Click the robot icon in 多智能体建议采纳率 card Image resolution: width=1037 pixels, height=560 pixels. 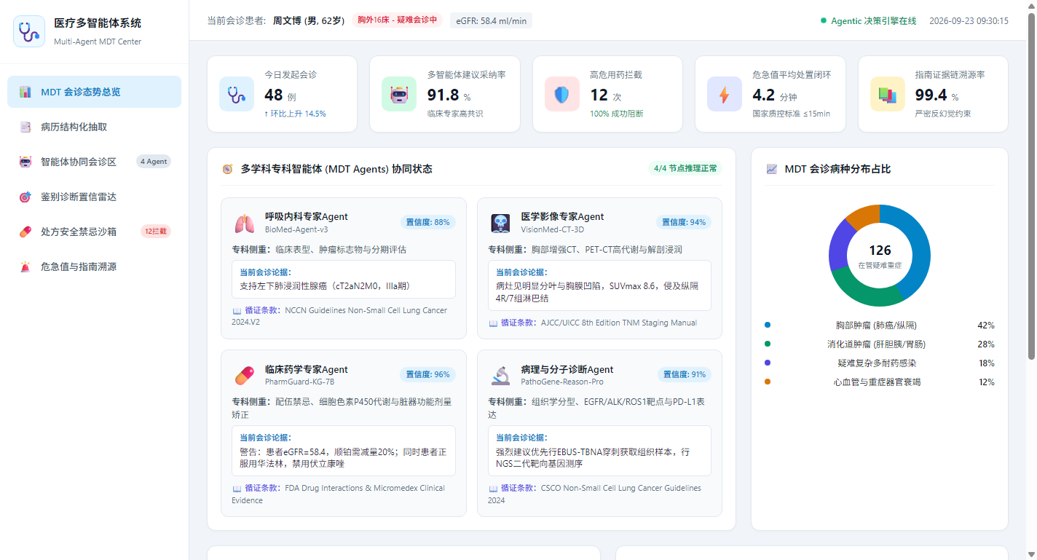(399, 94)
